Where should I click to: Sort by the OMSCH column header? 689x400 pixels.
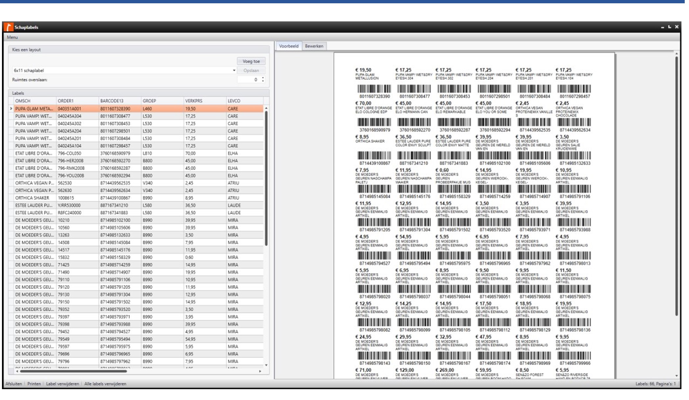[35, 101]
